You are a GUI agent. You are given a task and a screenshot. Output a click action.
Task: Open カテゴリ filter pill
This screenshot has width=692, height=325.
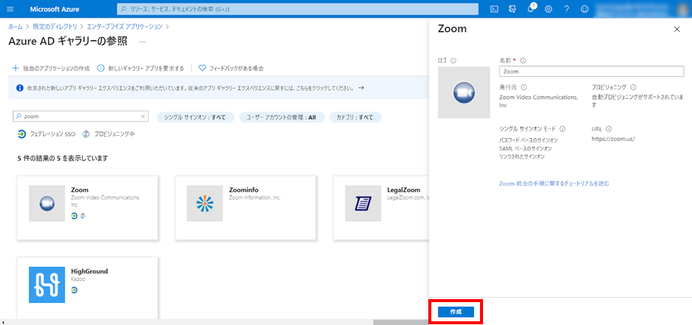click(355, 117)
